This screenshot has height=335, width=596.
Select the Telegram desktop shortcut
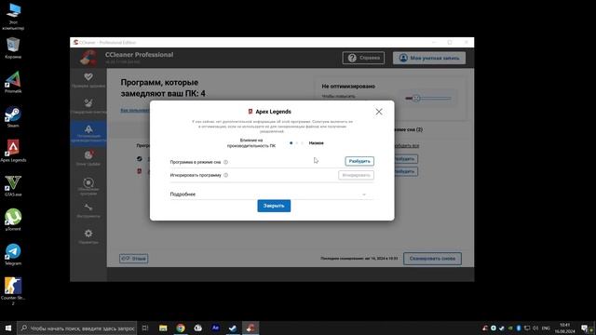[13, 254]
